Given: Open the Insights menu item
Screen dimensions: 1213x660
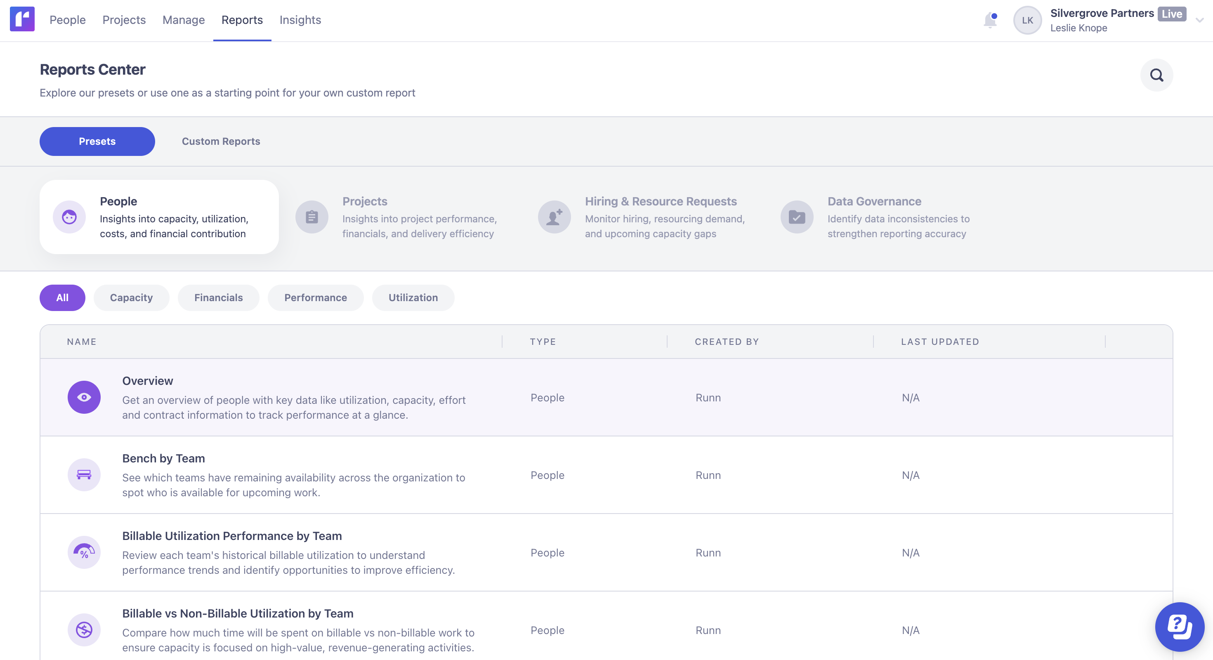Looking at the screenshot, I should click(300, 20).
